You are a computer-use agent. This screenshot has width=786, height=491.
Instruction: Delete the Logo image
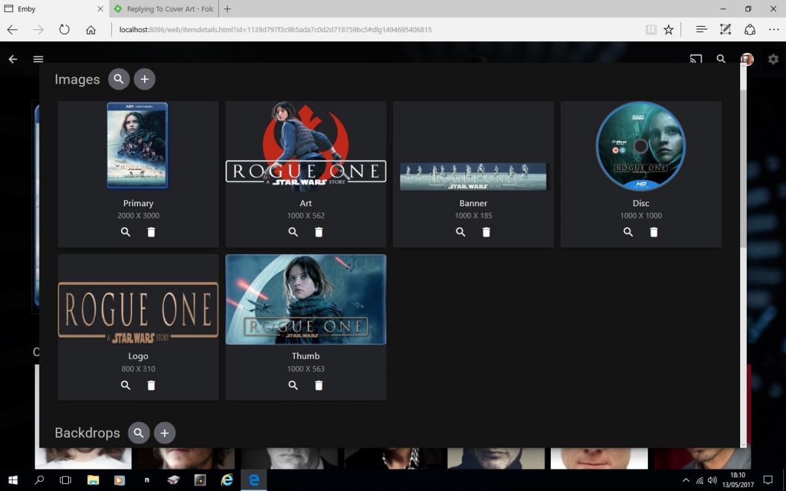pyautogui.click(x=151, y=386)
